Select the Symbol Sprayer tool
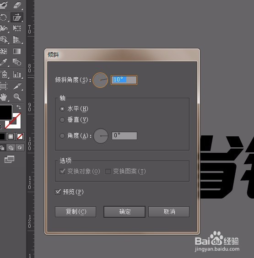 click(x=4, y=74)
